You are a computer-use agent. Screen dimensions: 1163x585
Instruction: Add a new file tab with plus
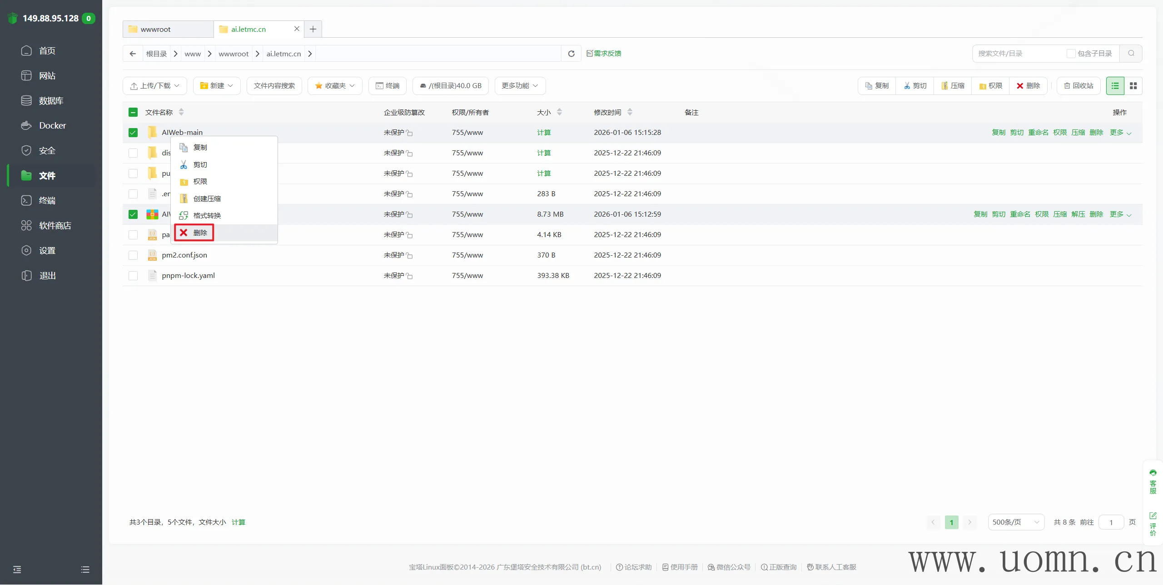pos(313,29)
